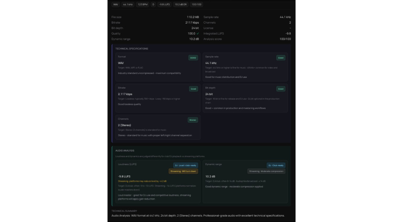This screenshot has width=403, height=222.
Task: Click the WAV value inside the Format card
Action: 121,63
